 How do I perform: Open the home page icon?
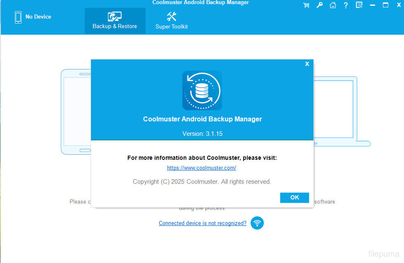click(332, 5)
